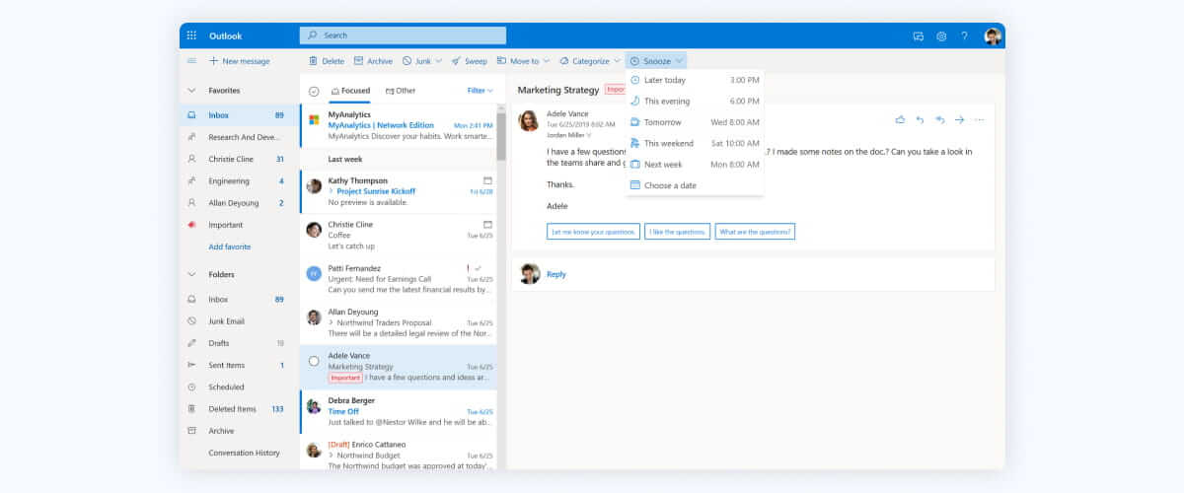The width and height of the screenshot is (1184, 493).
Task: Click the calendar icon on Christie Cline email
Action: pyautogui.click(x=487, y=224)
